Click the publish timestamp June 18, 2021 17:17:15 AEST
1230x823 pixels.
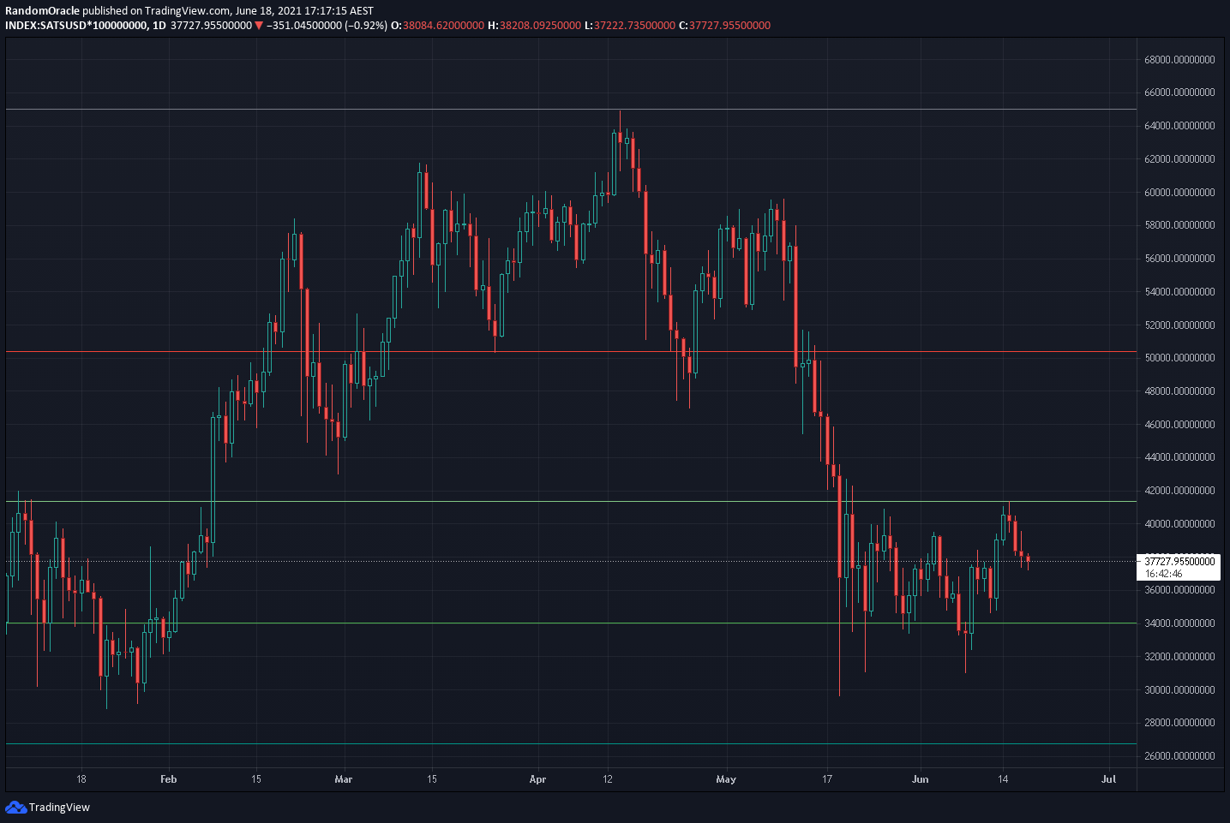tap(304, 11)
